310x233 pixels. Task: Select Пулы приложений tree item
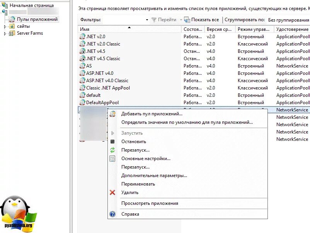point(37,19)
